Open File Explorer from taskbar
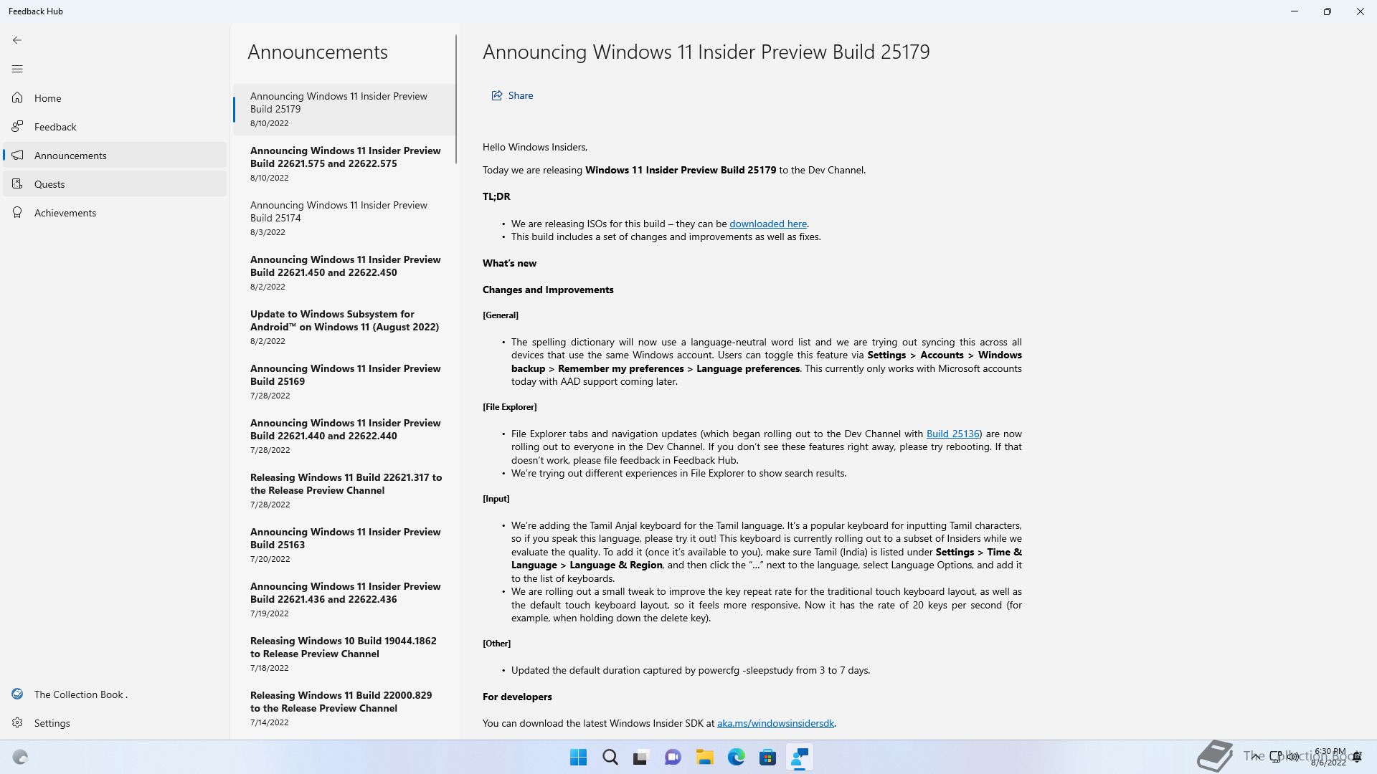Viewport: 1377px width, 774px height. tap(704, 757)
